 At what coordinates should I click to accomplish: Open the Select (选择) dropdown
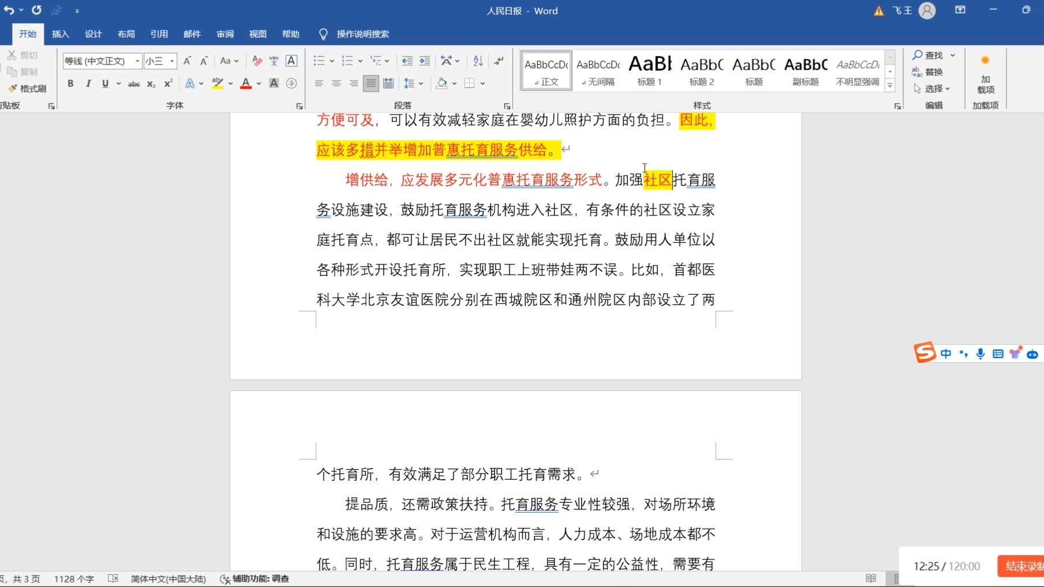click(931, 88)
